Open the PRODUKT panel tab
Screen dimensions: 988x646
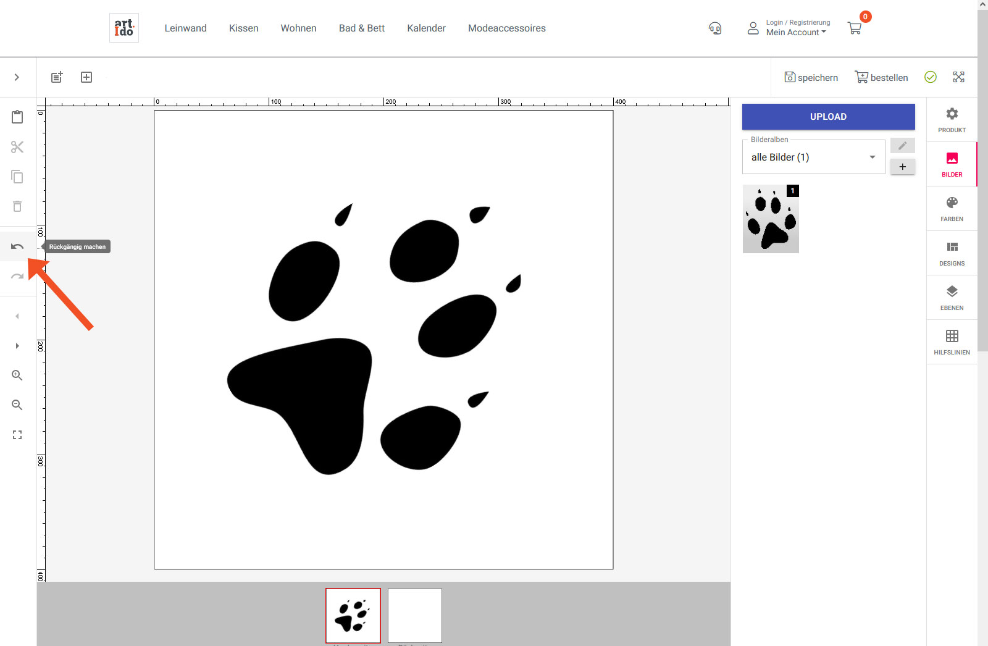point(952,120)
